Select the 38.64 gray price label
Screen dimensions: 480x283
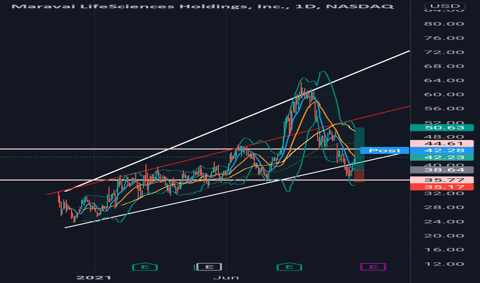442,170
